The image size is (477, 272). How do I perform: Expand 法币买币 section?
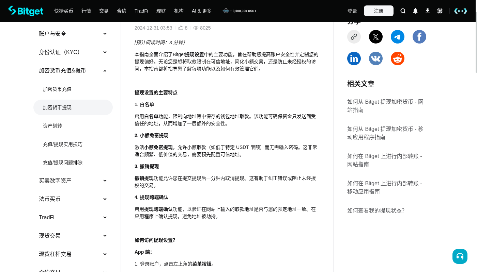73,199
